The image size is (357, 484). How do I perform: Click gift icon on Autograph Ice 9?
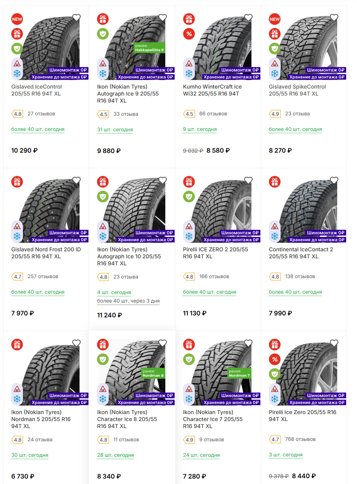[103, 19]
